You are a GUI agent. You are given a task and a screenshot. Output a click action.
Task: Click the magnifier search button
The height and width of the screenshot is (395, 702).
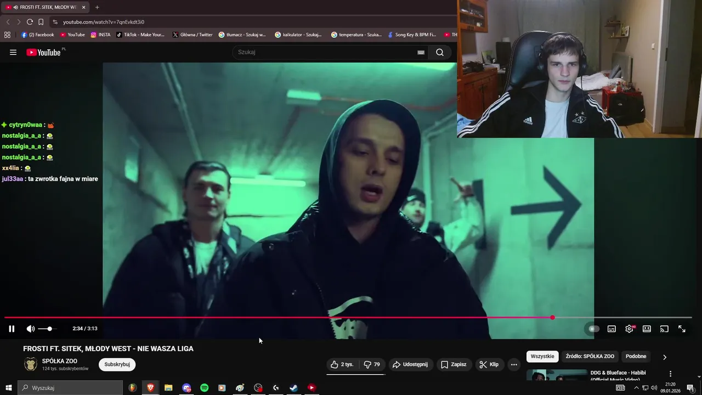tap(440, 52)
